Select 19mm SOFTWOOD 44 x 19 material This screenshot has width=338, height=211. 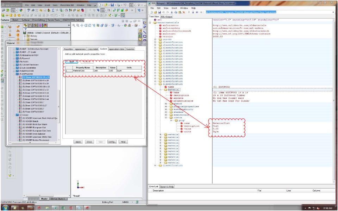tap(36, 80)
